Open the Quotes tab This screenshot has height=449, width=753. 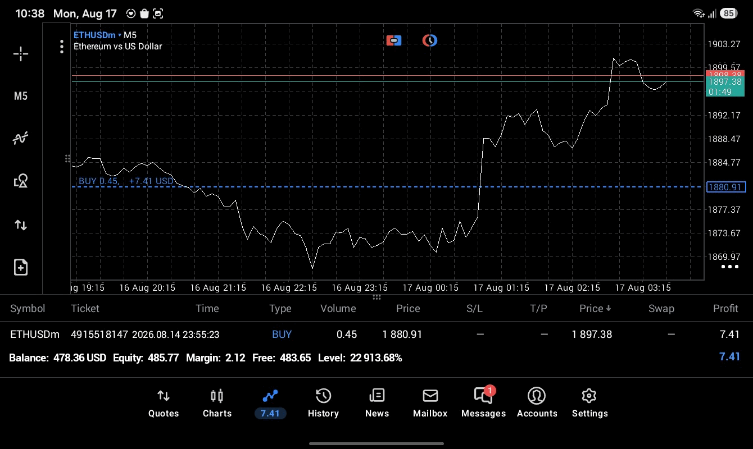coord(164,404)
